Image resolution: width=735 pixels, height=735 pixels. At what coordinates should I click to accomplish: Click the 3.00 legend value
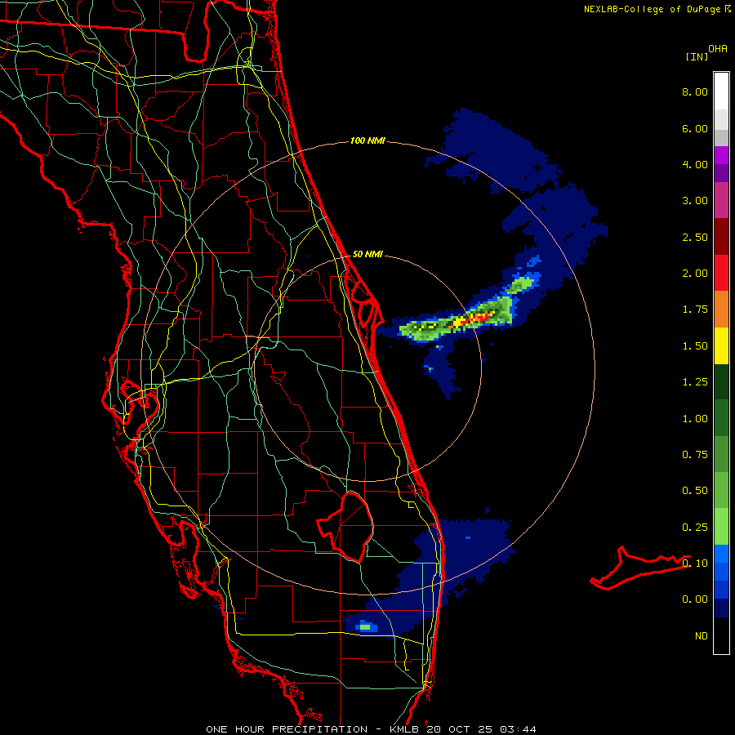tap(695, 201)
